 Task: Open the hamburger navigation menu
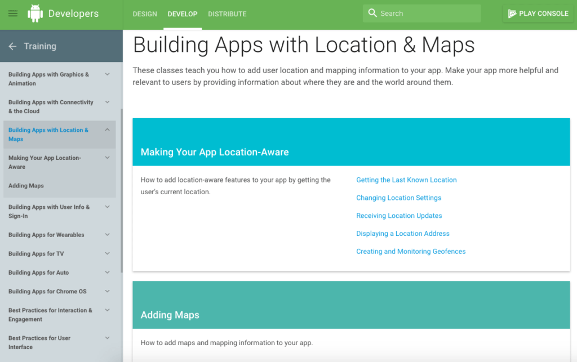13,14
